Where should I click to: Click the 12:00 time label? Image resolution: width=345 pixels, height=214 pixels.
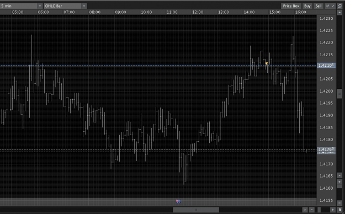pyautogui.click(x=198, y=12)
